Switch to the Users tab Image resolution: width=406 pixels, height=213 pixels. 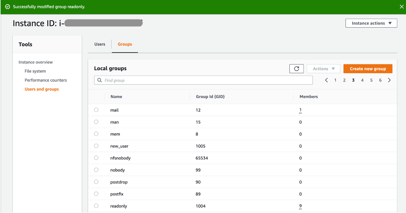click(100, 44)
